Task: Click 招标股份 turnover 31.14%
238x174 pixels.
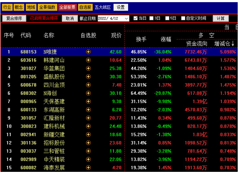Action: (139, 143)
